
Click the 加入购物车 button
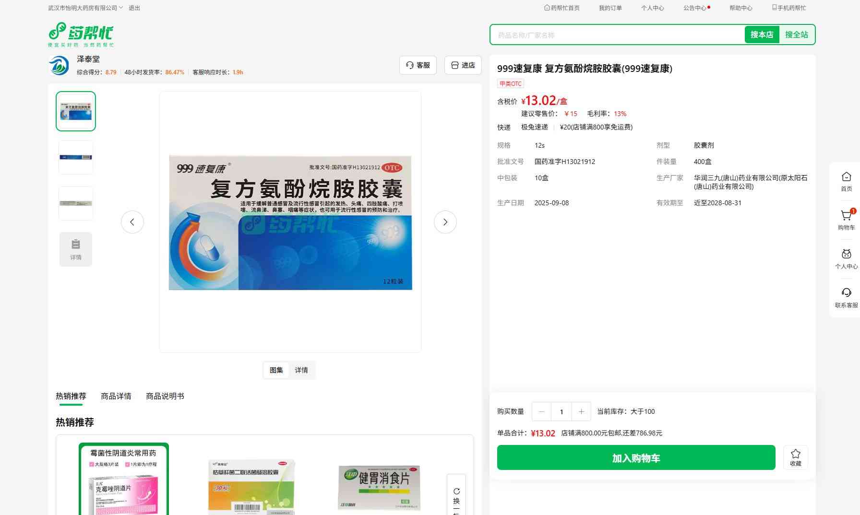tap(636, 457)
